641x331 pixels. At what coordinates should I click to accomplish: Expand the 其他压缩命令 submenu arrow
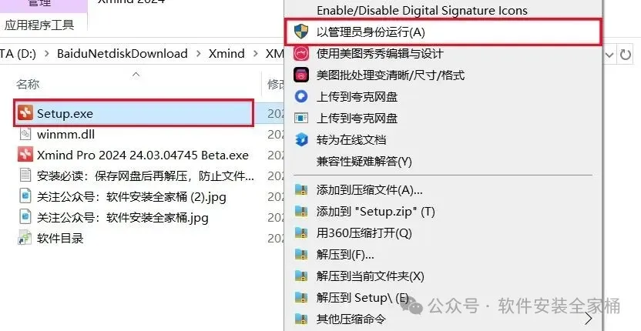589,318
